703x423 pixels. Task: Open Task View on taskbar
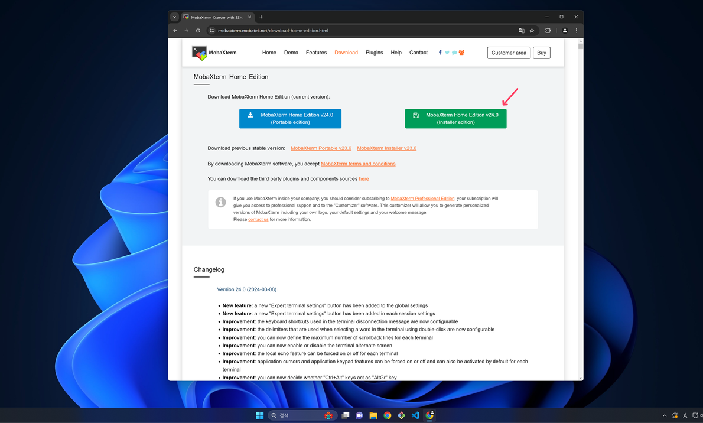point(345,415)
